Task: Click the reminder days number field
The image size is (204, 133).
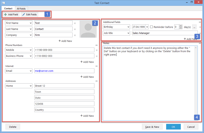Action: 177,27
